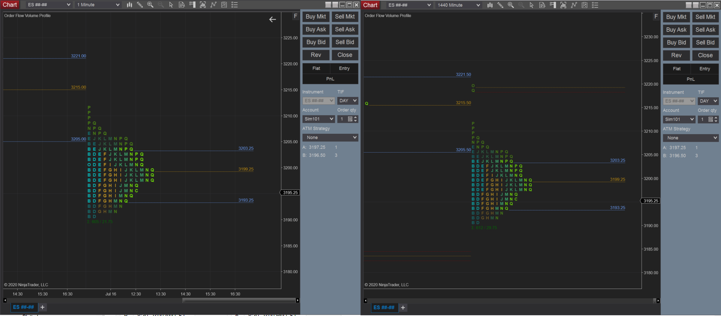Click scroll right arrow under 1440 Minute chart

coord(658,301)
